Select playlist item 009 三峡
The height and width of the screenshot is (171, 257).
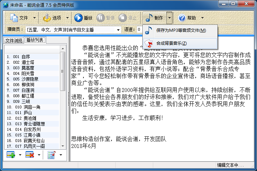(x=33, y=101)
